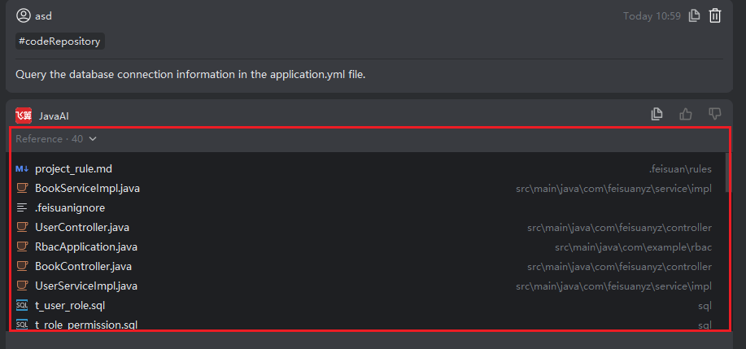The image size is (746, 349).
Task: Open t_user_role.sql reference
Action: coord(70,306)
